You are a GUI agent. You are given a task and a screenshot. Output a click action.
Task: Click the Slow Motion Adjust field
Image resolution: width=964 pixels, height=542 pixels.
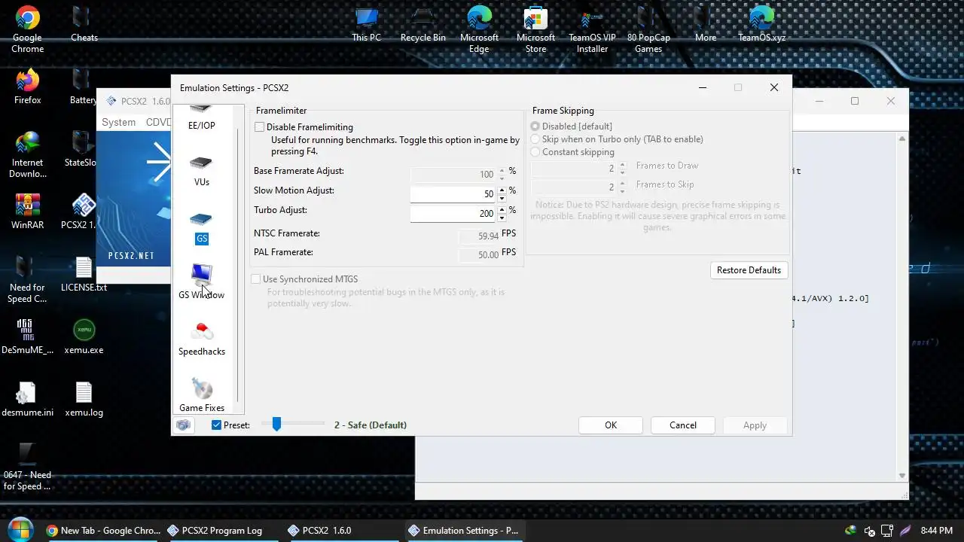pyautogui.click(x=453, y=194)
